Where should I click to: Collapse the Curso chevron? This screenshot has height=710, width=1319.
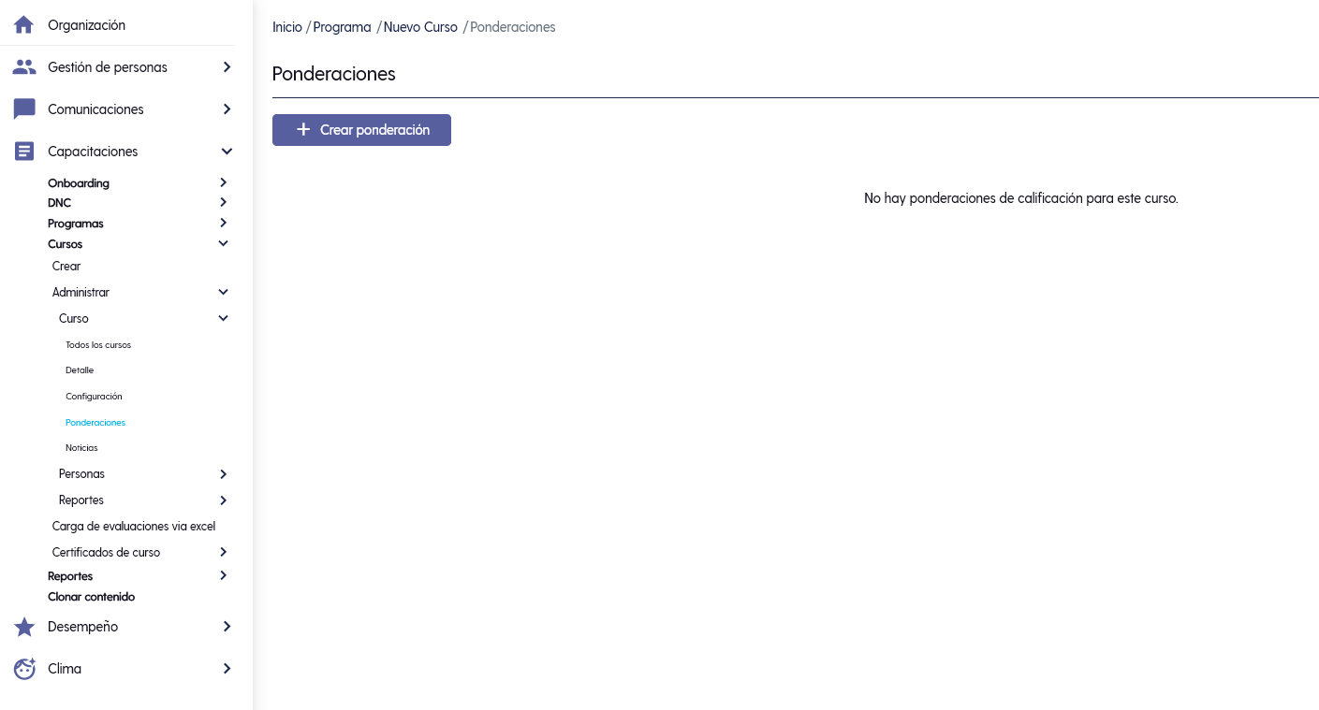tap(223, 318)
